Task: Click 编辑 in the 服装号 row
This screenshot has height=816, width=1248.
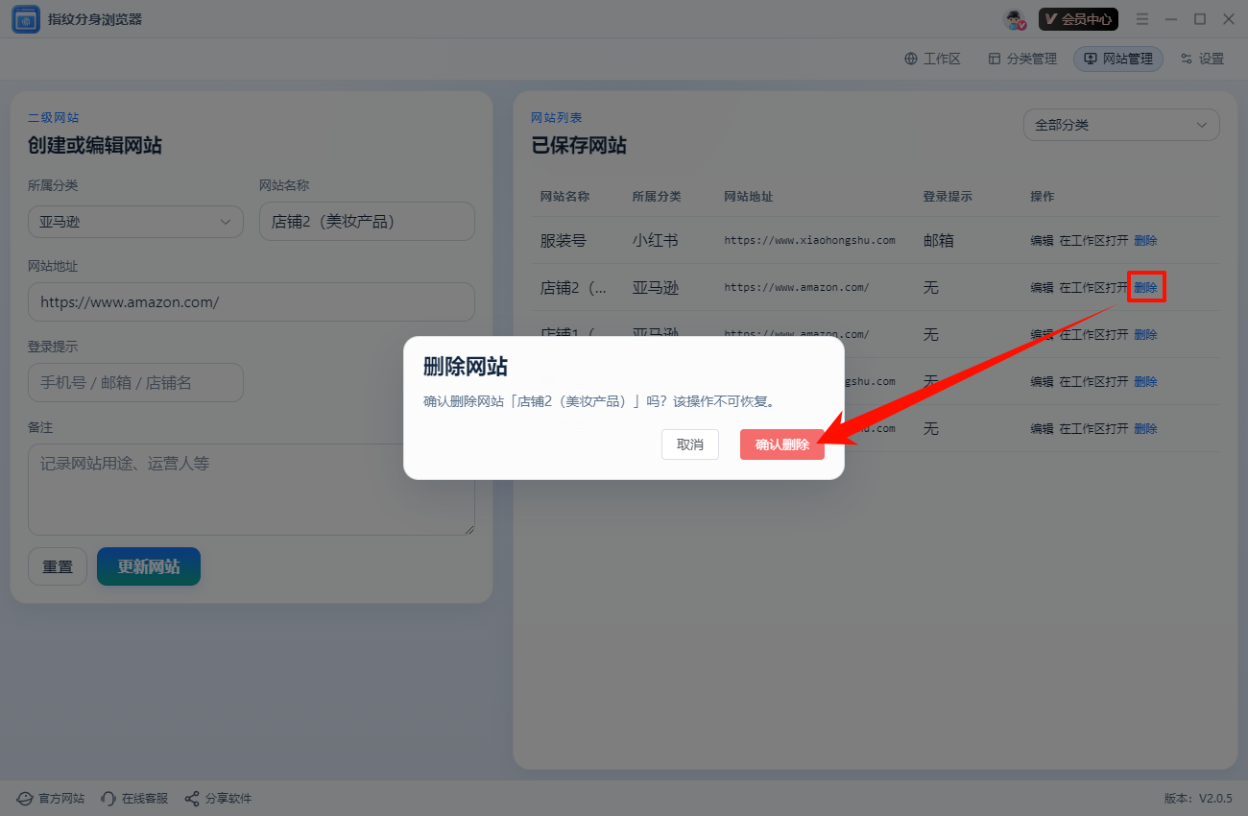Action: tap(1042, 240)
